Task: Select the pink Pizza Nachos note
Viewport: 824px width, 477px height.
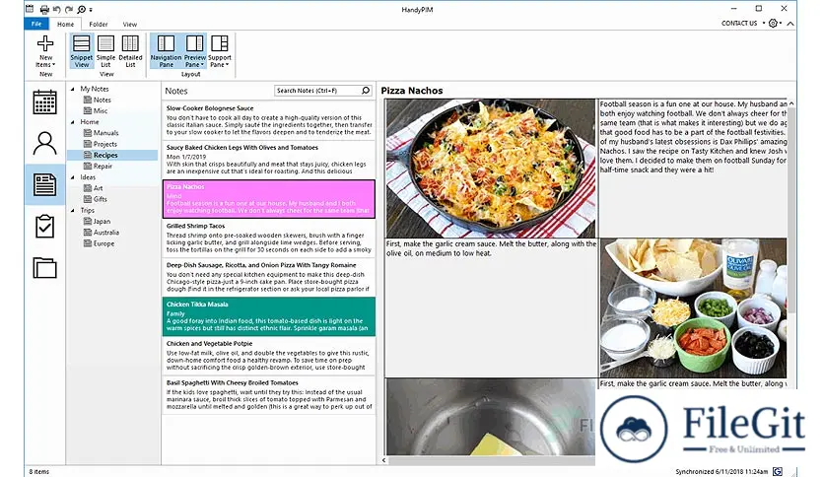Action: [x=269, y=199]
